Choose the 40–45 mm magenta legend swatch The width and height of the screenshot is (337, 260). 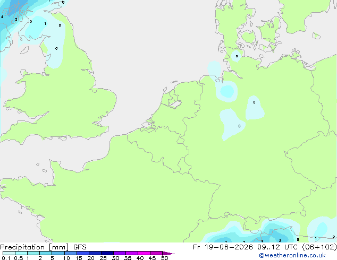click(144, 253)
